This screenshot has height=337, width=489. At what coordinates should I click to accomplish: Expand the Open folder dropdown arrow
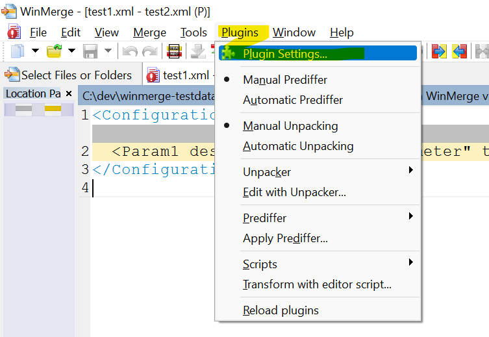(71, 51)
